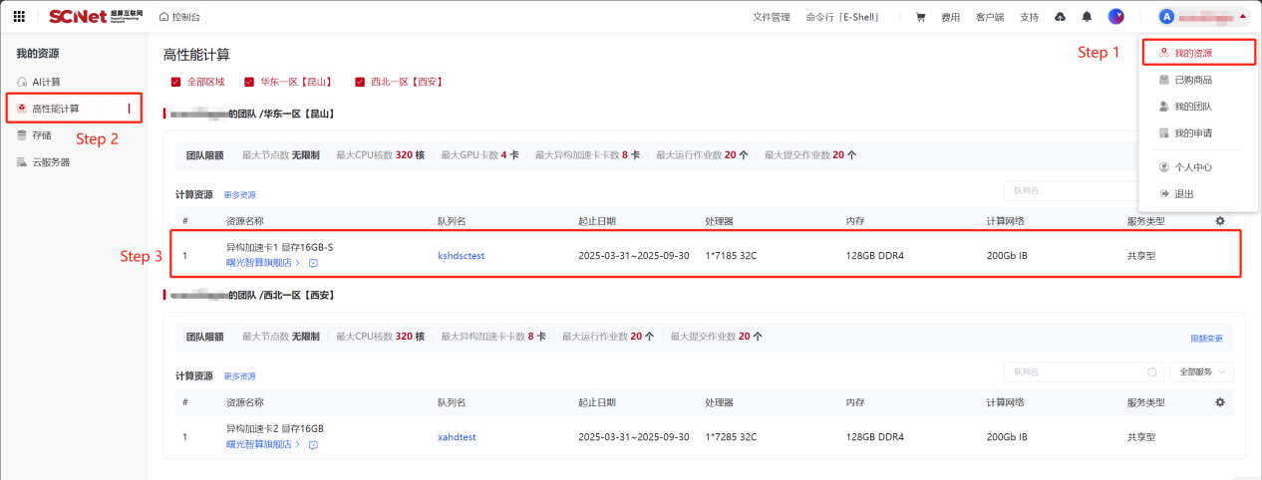This screenshot has width=1262, height=480.
Task: Click 限额变更 link in Xi'an section
Action: 1206,339
